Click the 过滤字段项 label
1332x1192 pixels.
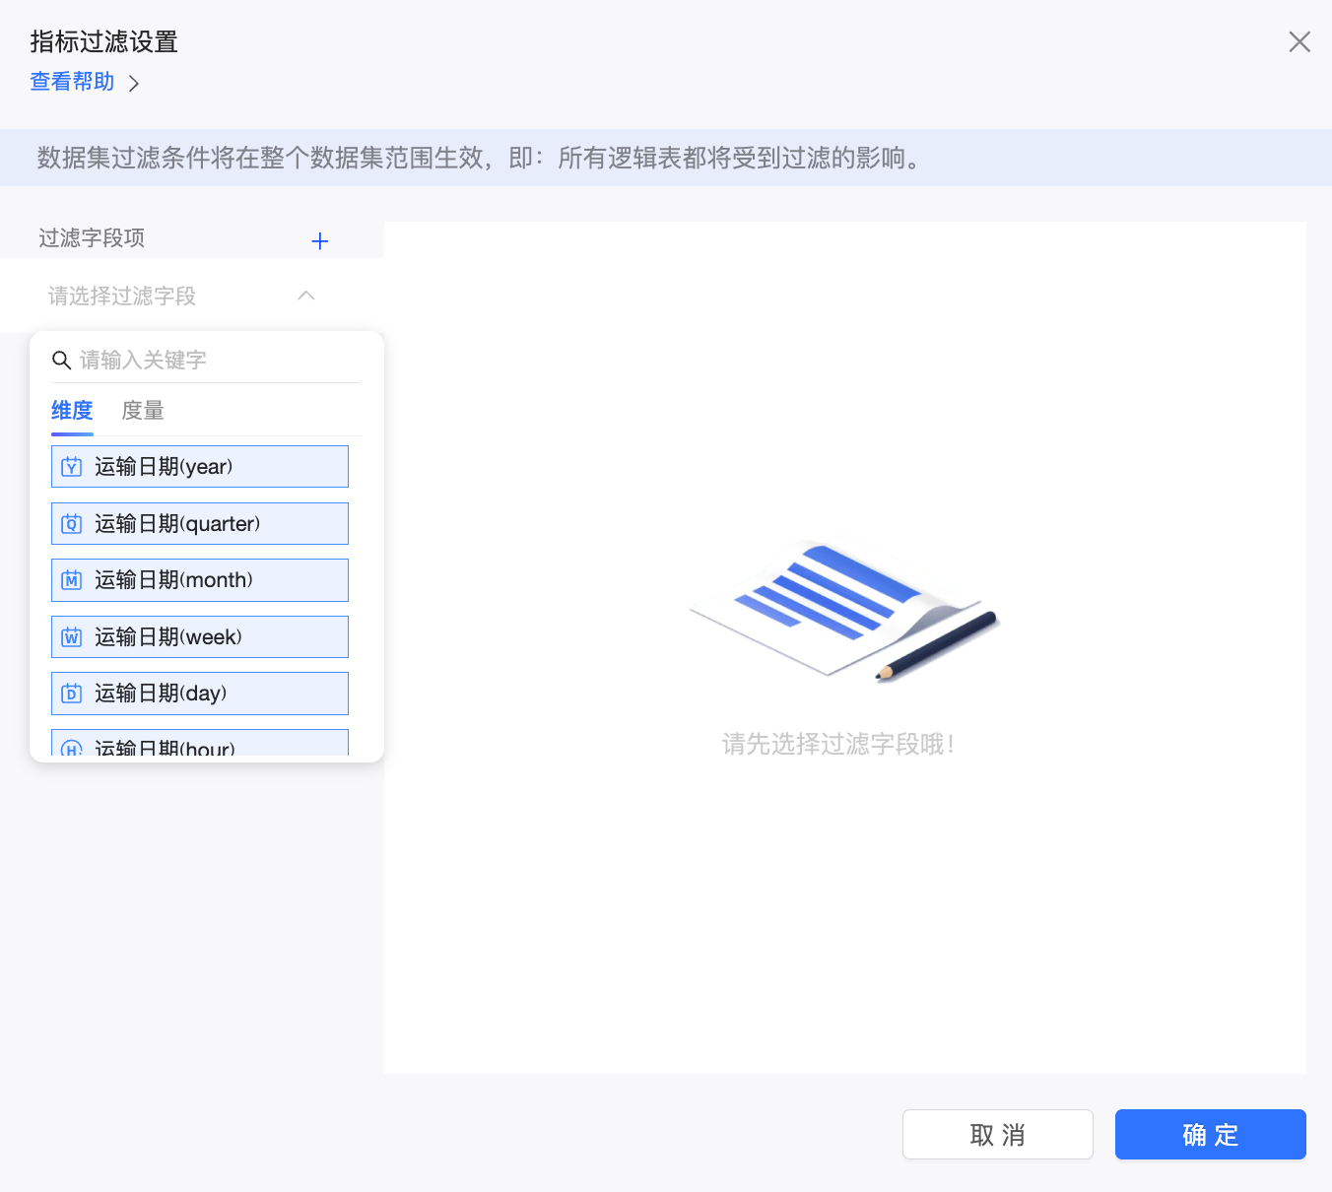(x=92, y=238)
